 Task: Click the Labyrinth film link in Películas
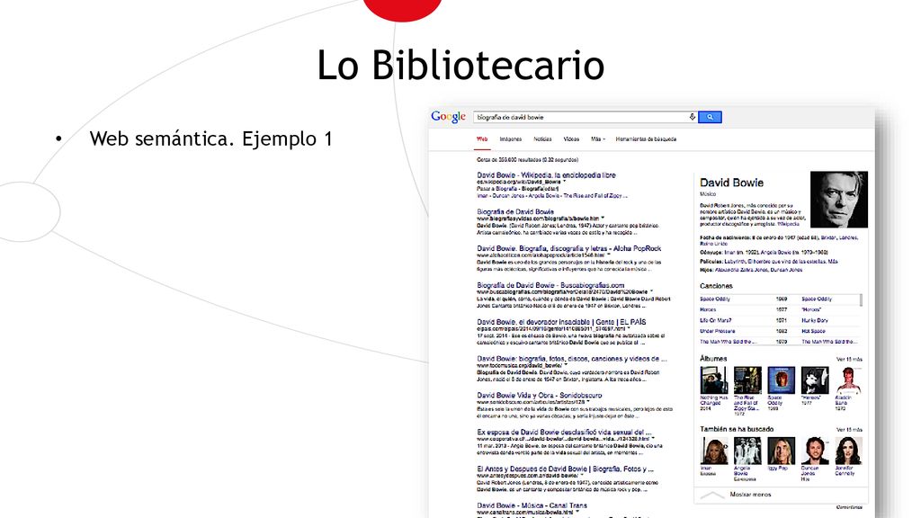tap(734, 262)
